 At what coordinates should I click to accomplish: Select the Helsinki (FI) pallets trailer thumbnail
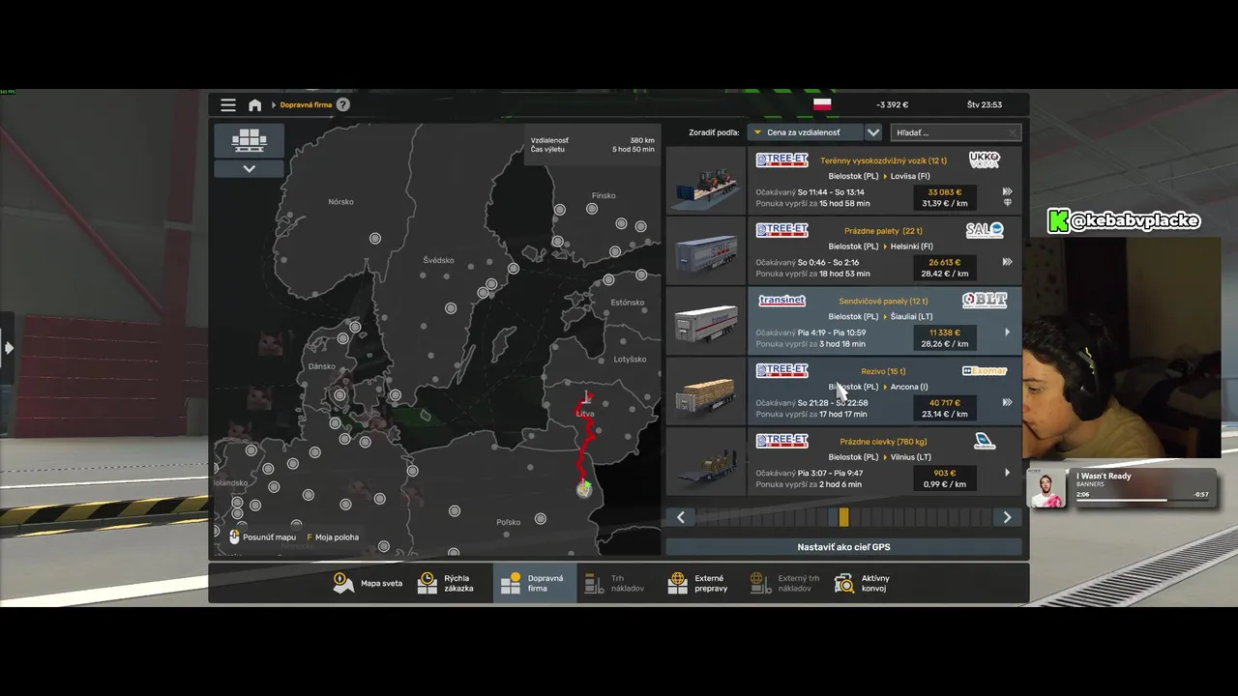[706, 250]
